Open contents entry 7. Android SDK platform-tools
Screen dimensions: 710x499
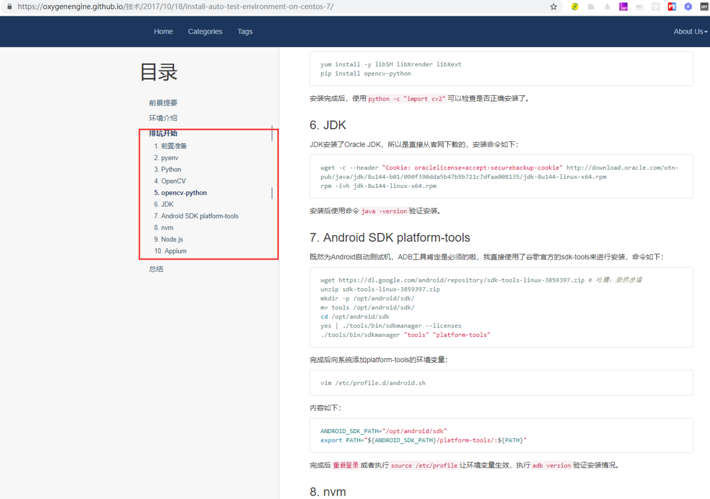pyautogui.click(x=196, y=216)
